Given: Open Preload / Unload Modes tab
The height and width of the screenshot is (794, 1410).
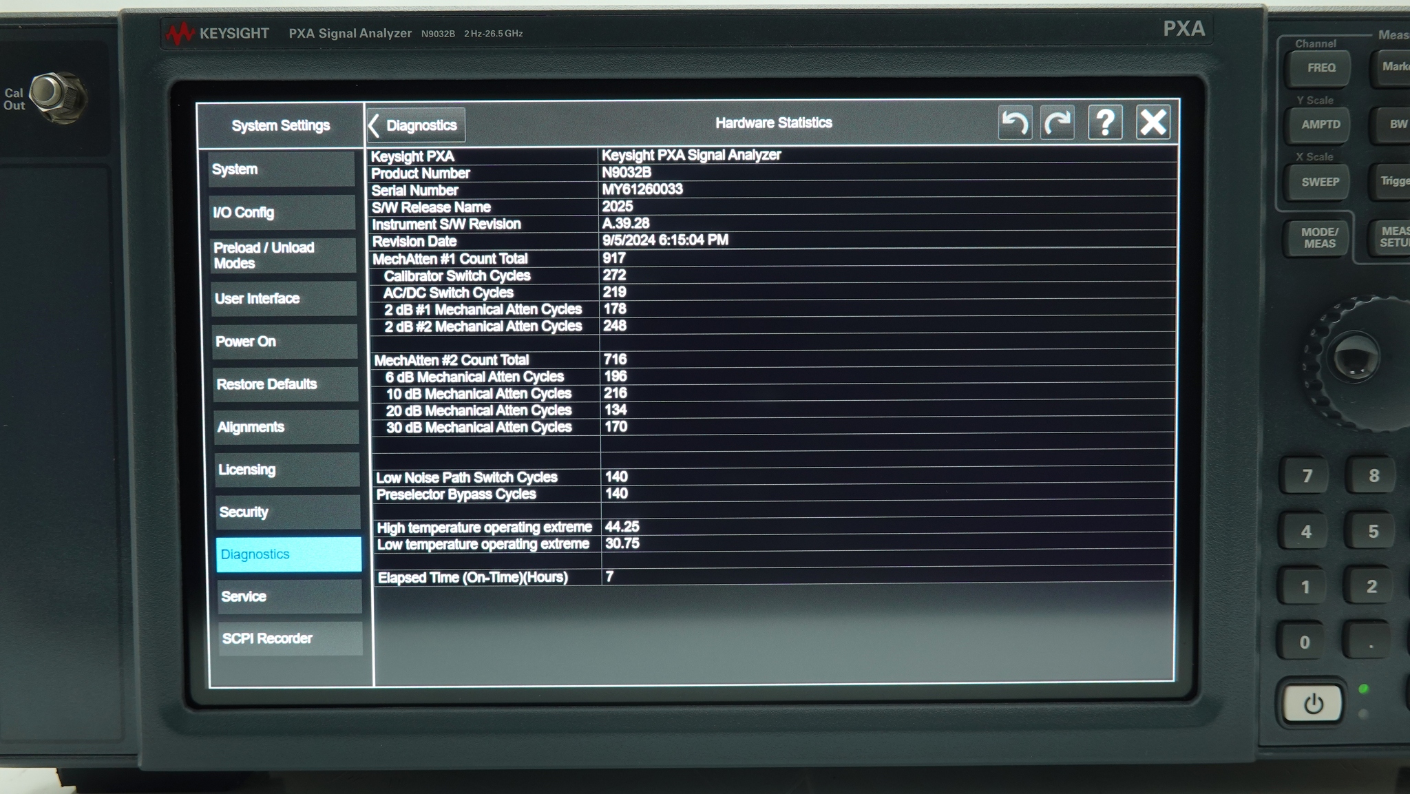Looking at the screenshot, I should point(284,255).
